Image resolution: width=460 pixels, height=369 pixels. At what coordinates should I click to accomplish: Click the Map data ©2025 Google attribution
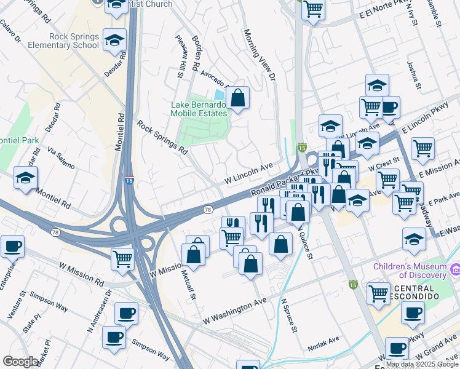(422, 365)
